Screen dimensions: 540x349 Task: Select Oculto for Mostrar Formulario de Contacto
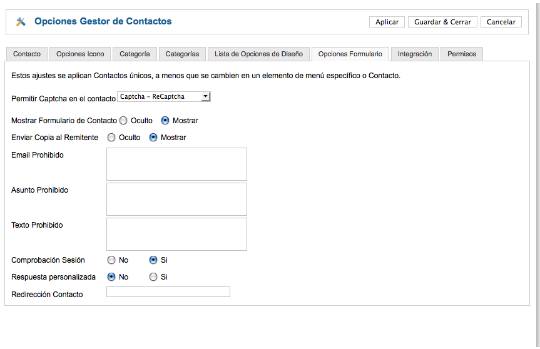pyautogui.click(x=123, y=121)
